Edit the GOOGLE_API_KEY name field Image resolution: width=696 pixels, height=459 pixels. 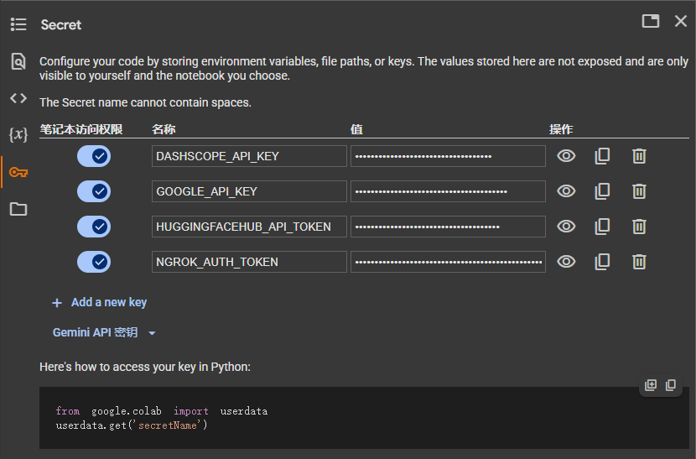tap(249, 191)
